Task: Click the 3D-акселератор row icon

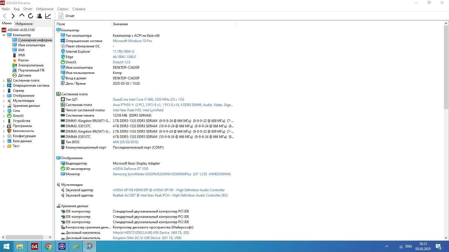Action: (x=63, y=169)
